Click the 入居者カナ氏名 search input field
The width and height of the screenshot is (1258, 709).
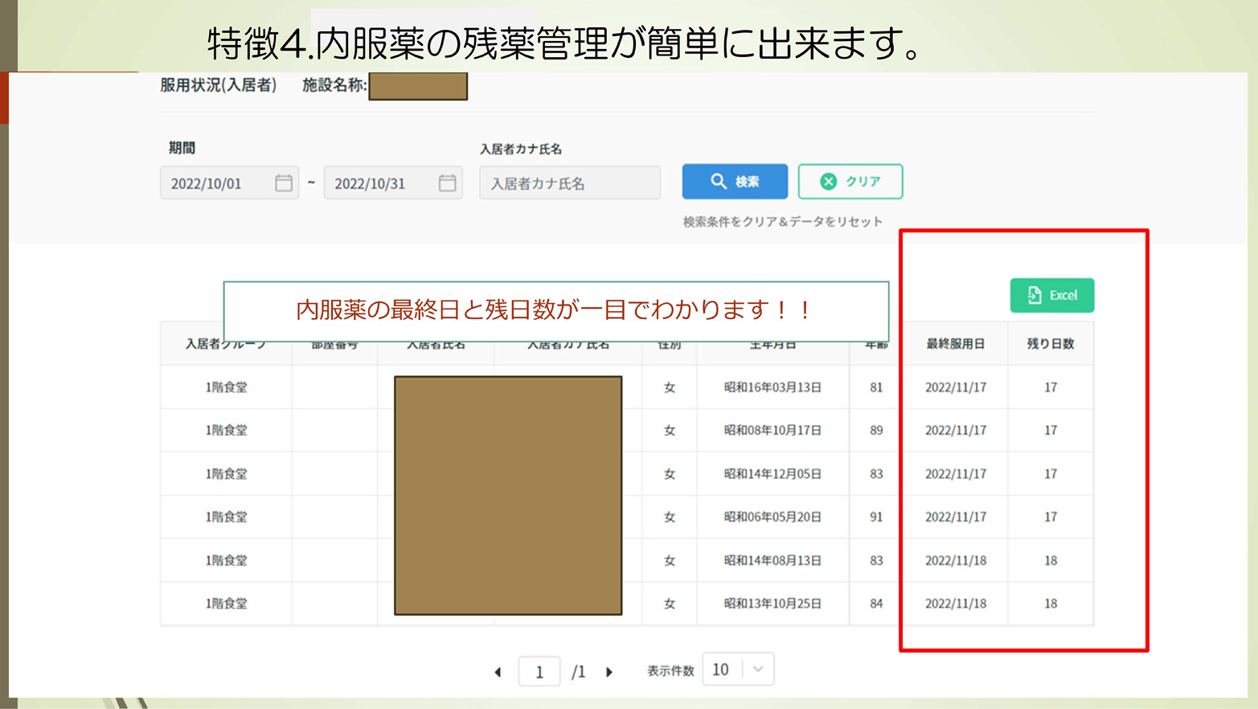coord(569,183)
